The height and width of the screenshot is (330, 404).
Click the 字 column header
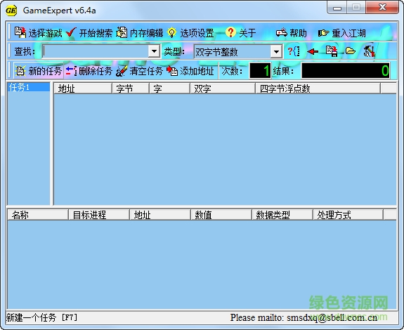tap(170, 88)
